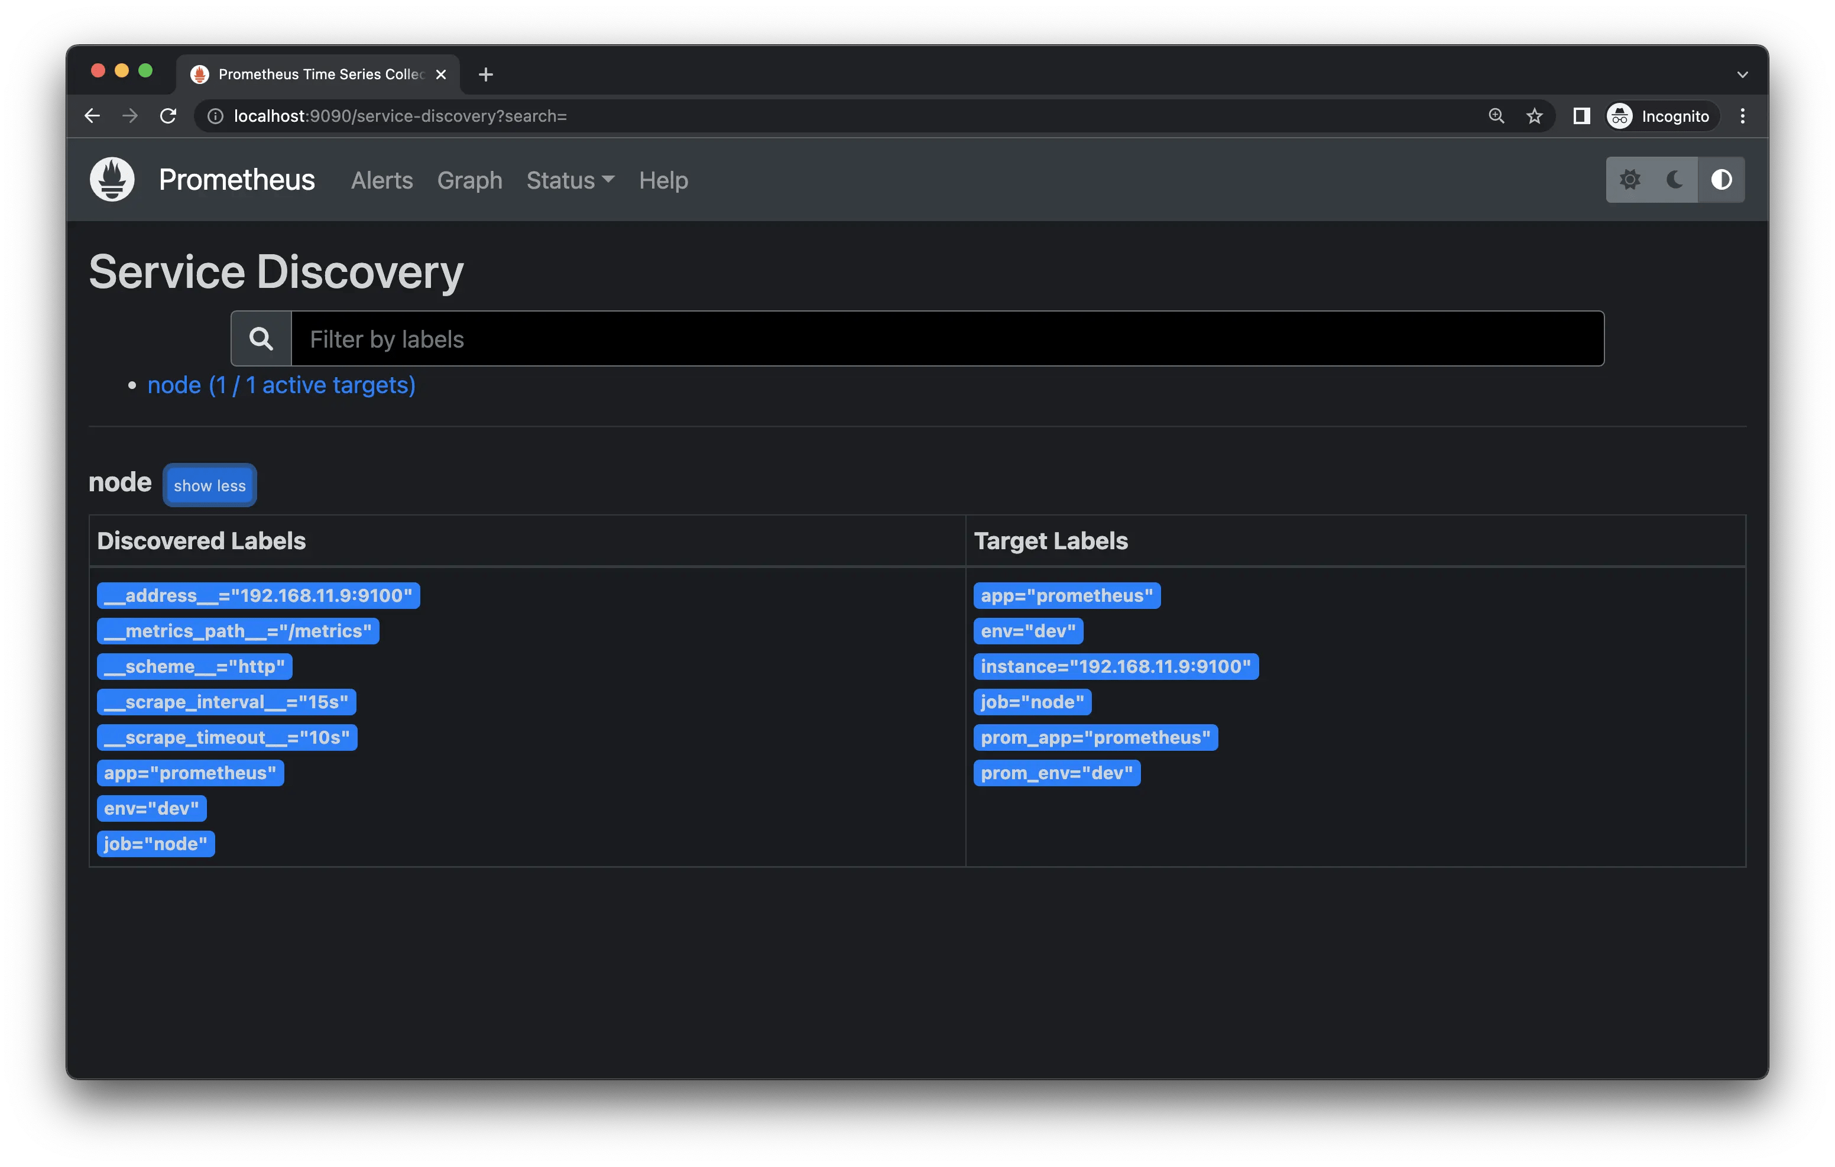Expand the Status dropdown menu
The height and width of the screenshot is (1167, 1835).
click(569, 181)
